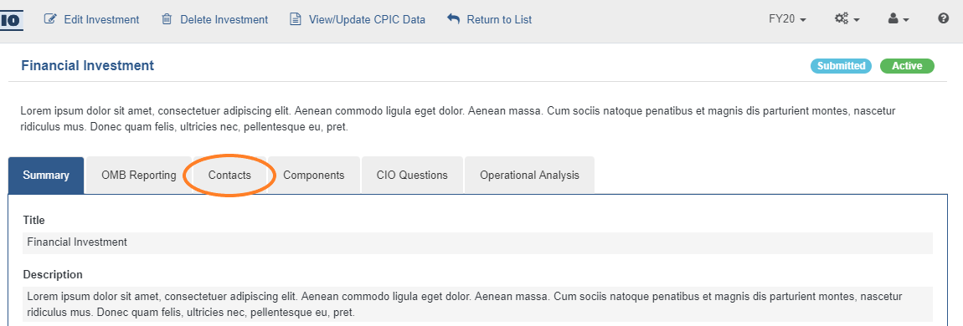Switch to the Operational Analysis tab
The height and width of the screenshot is (326, 963).
529,176
